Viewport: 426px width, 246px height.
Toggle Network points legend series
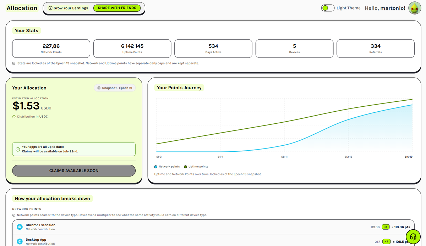coord(167,167)
